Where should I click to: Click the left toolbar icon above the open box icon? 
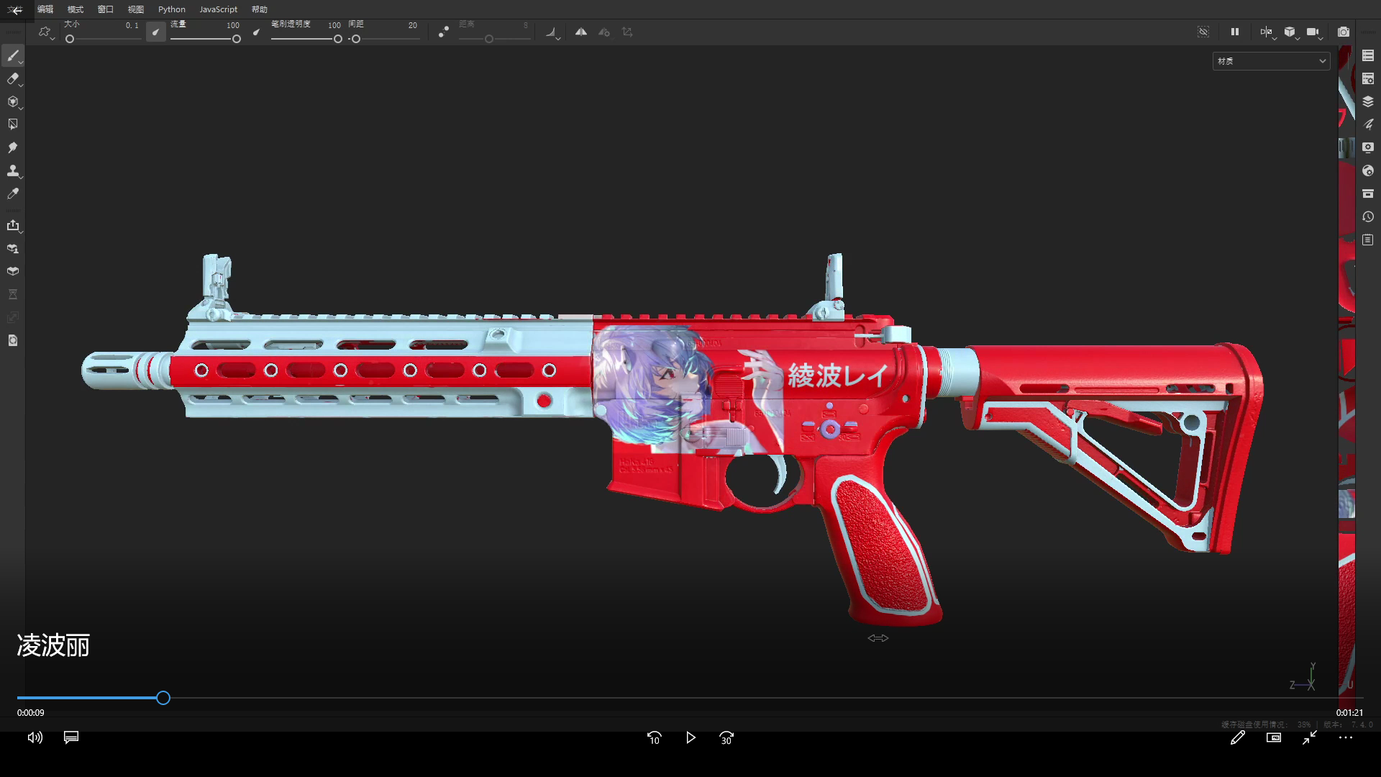pyautogui.click(x=13, y=248)
